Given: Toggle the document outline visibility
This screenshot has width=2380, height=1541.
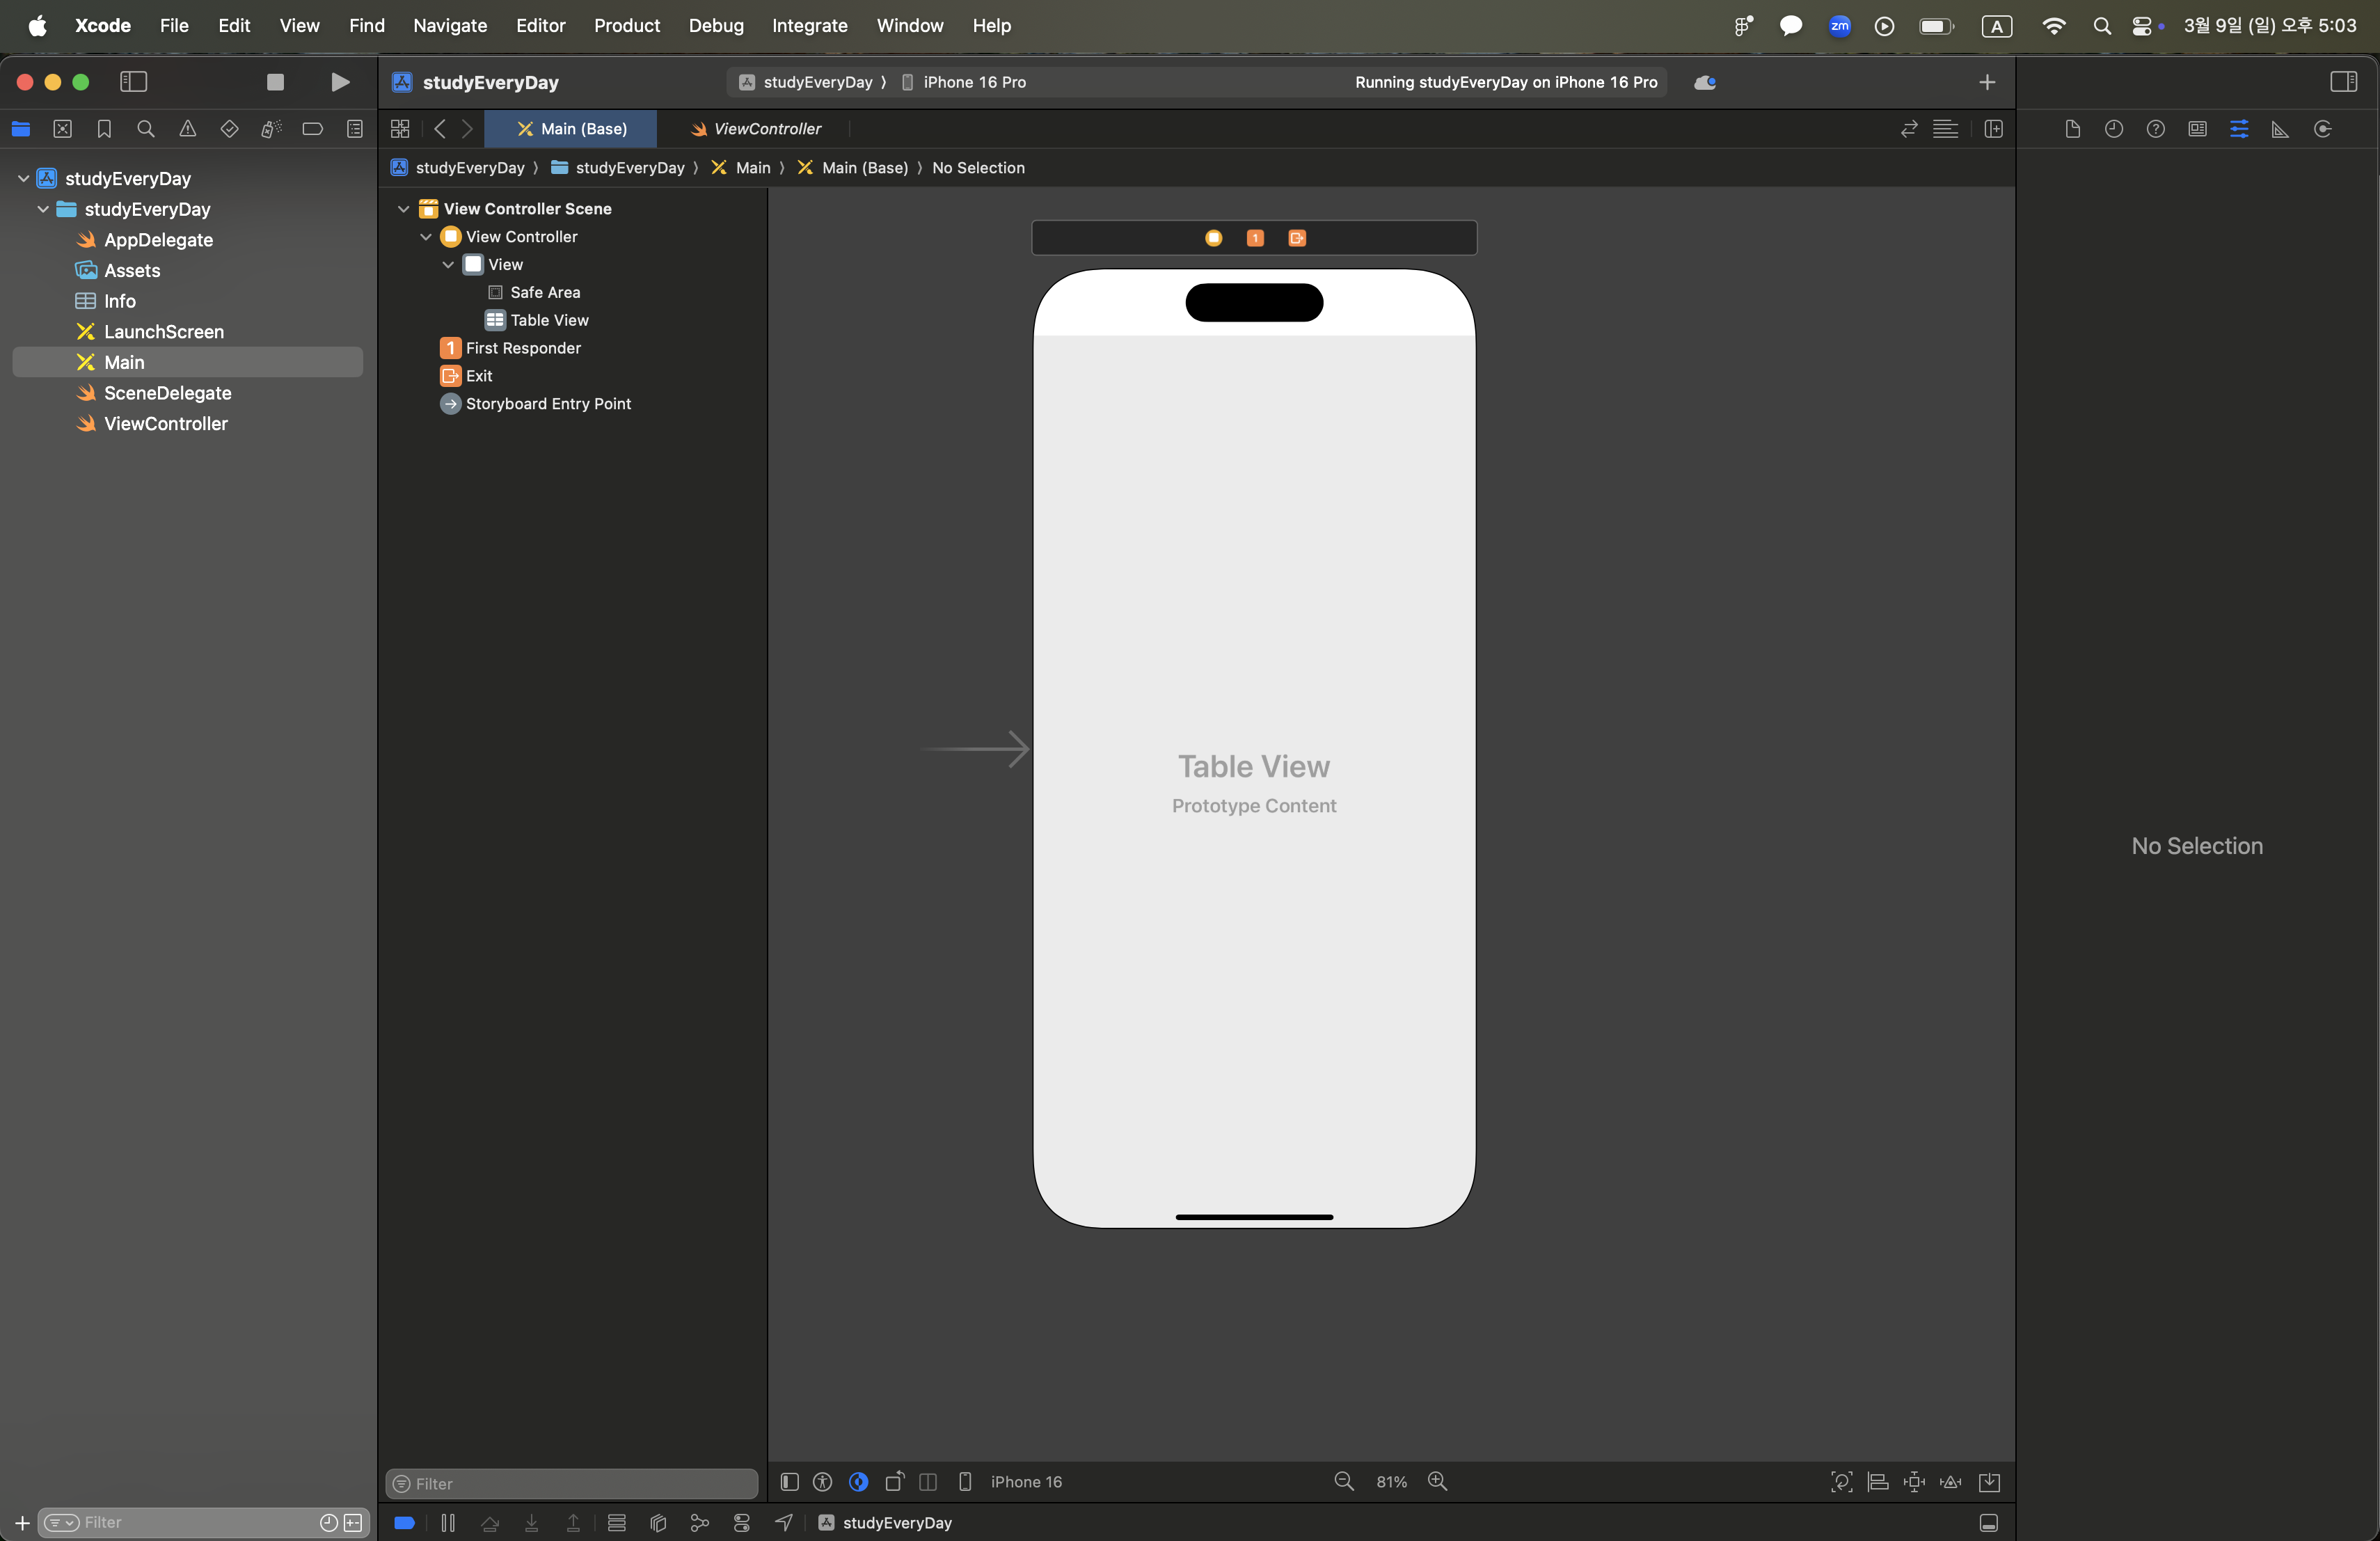Looking at the screenshot, I should coord(789,1481).
